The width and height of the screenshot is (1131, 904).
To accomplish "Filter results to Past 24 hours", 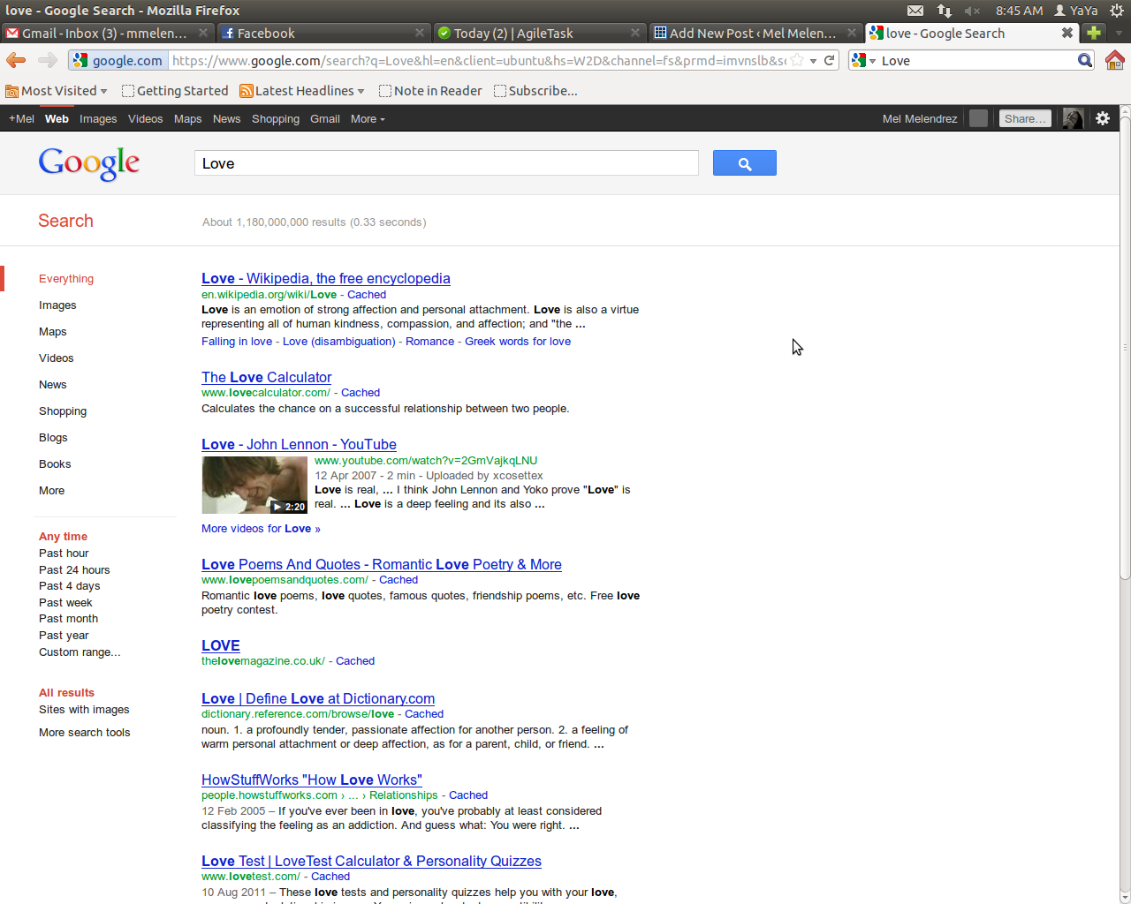I will coord(74,569).
